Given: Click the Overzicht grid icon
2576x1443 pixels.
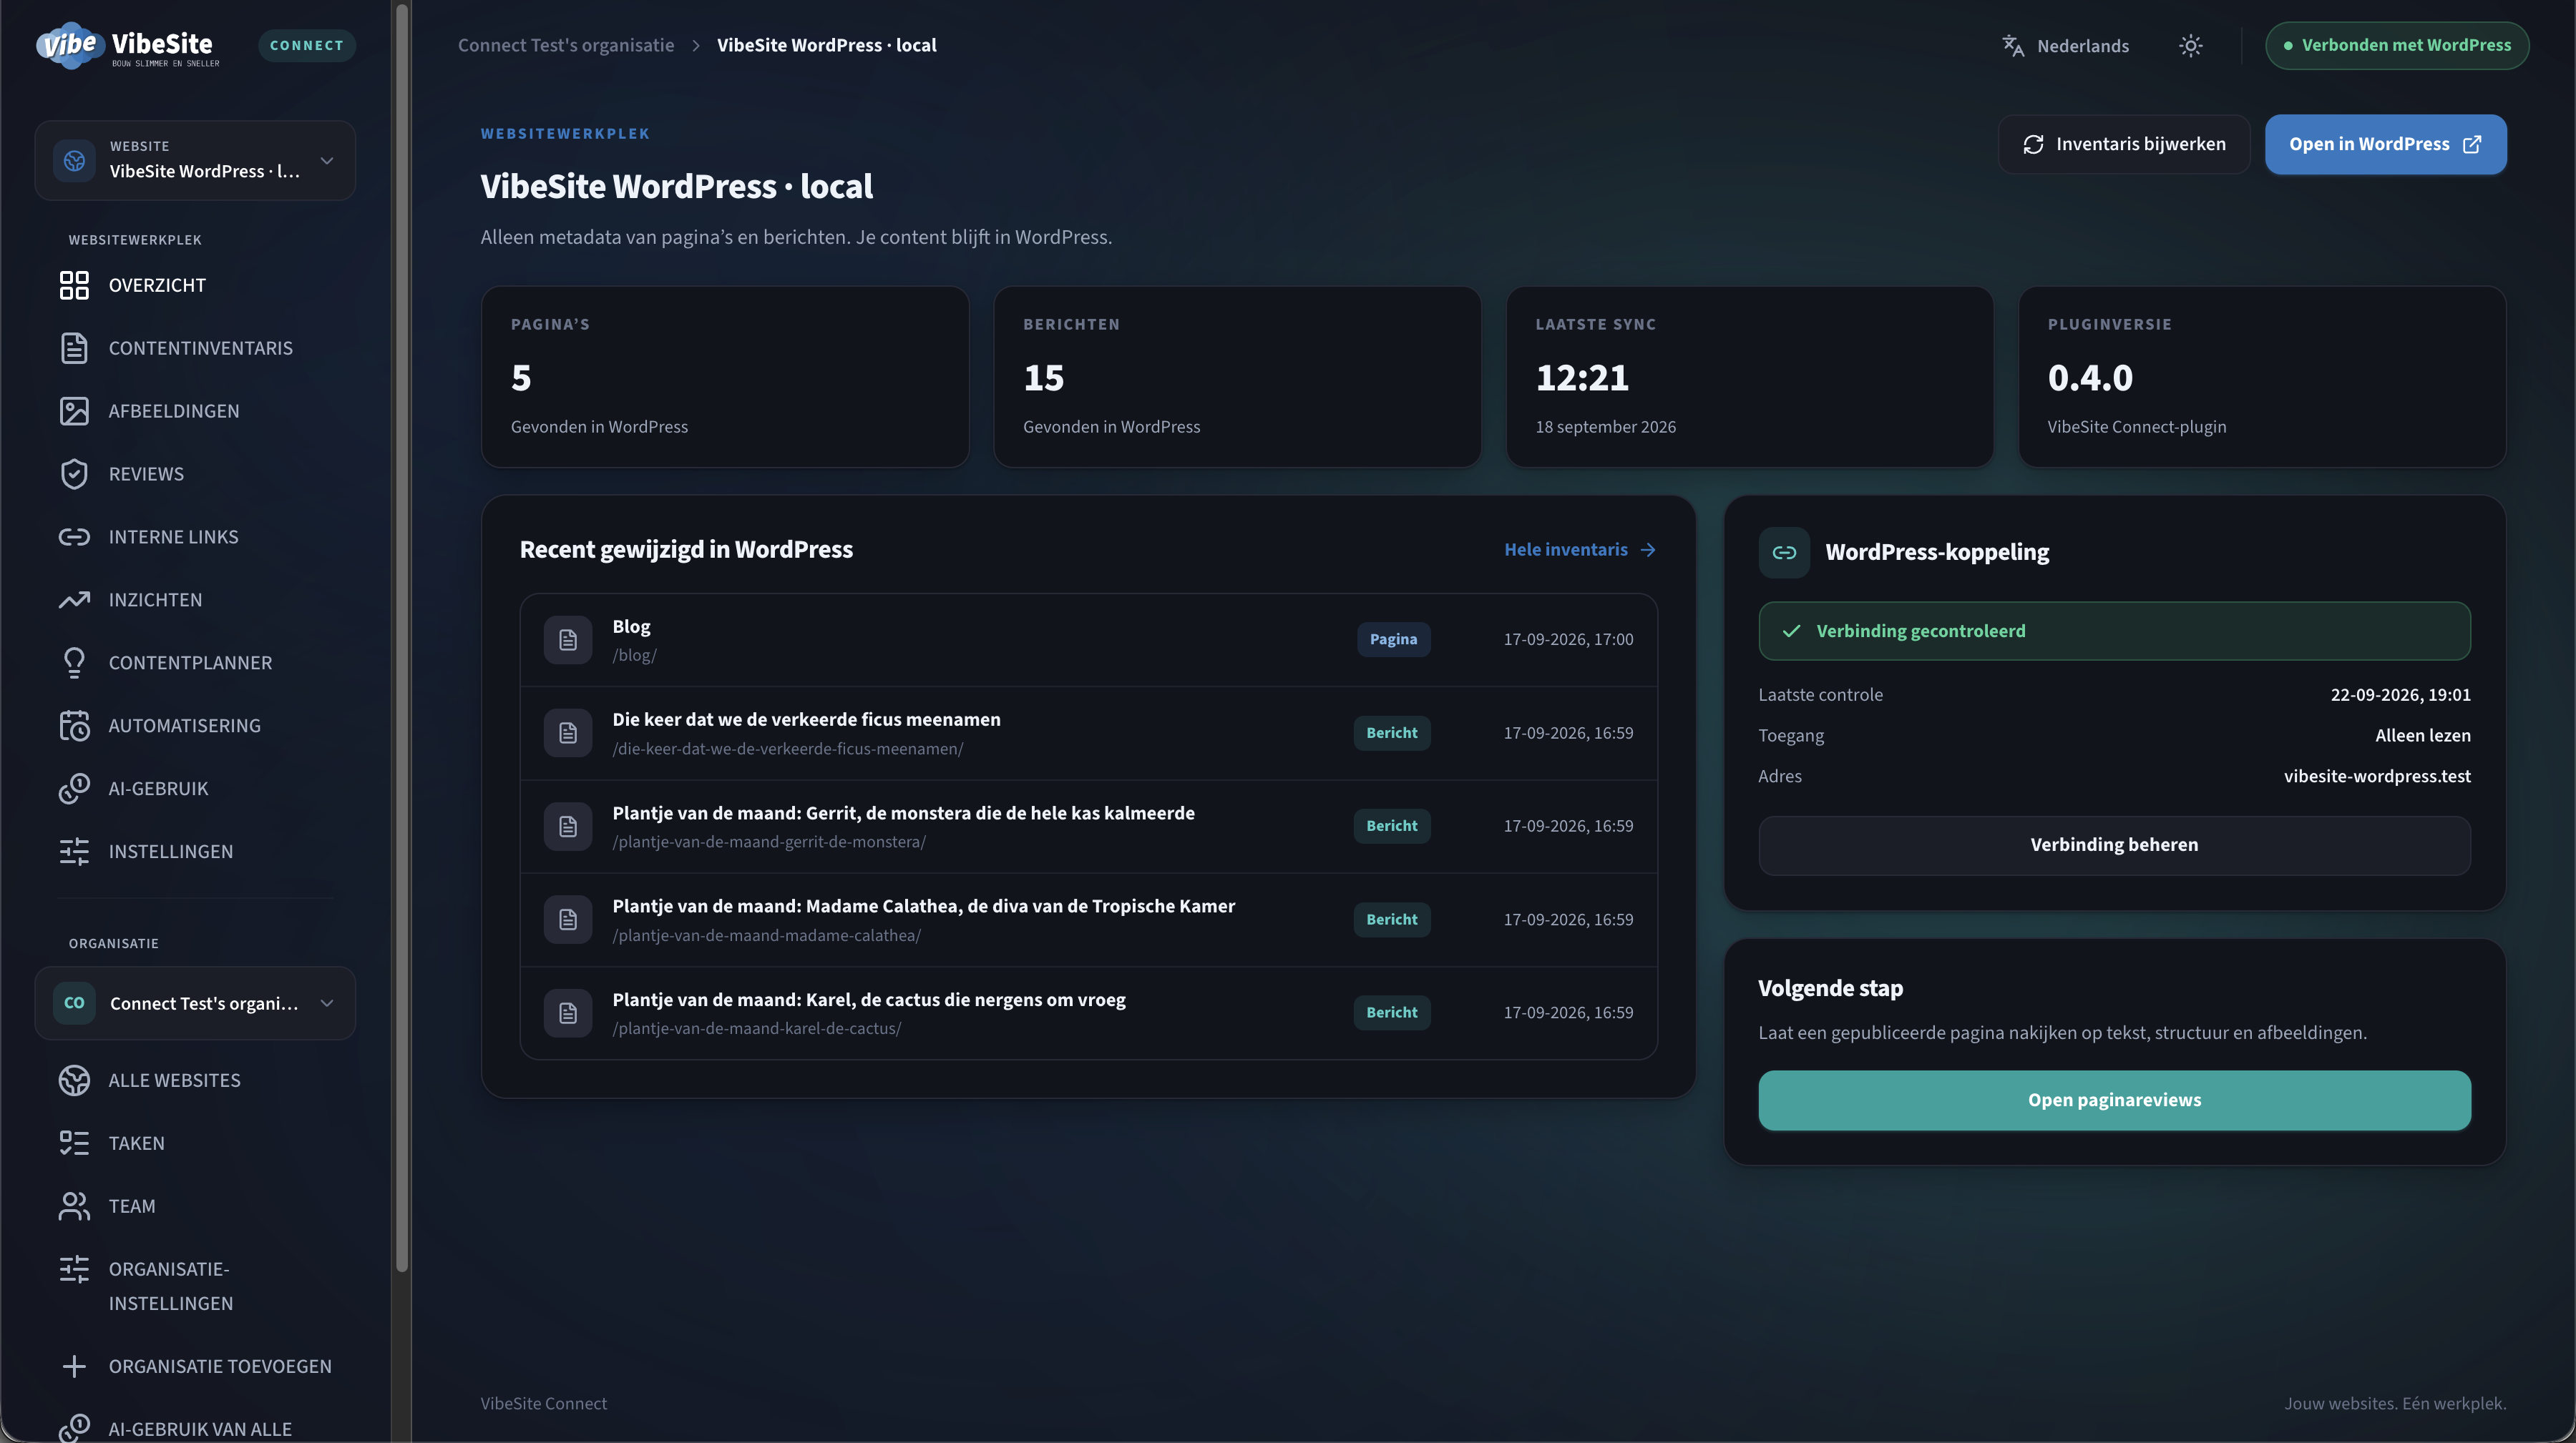Looking at the screenshot, I should tap(74, 285).
